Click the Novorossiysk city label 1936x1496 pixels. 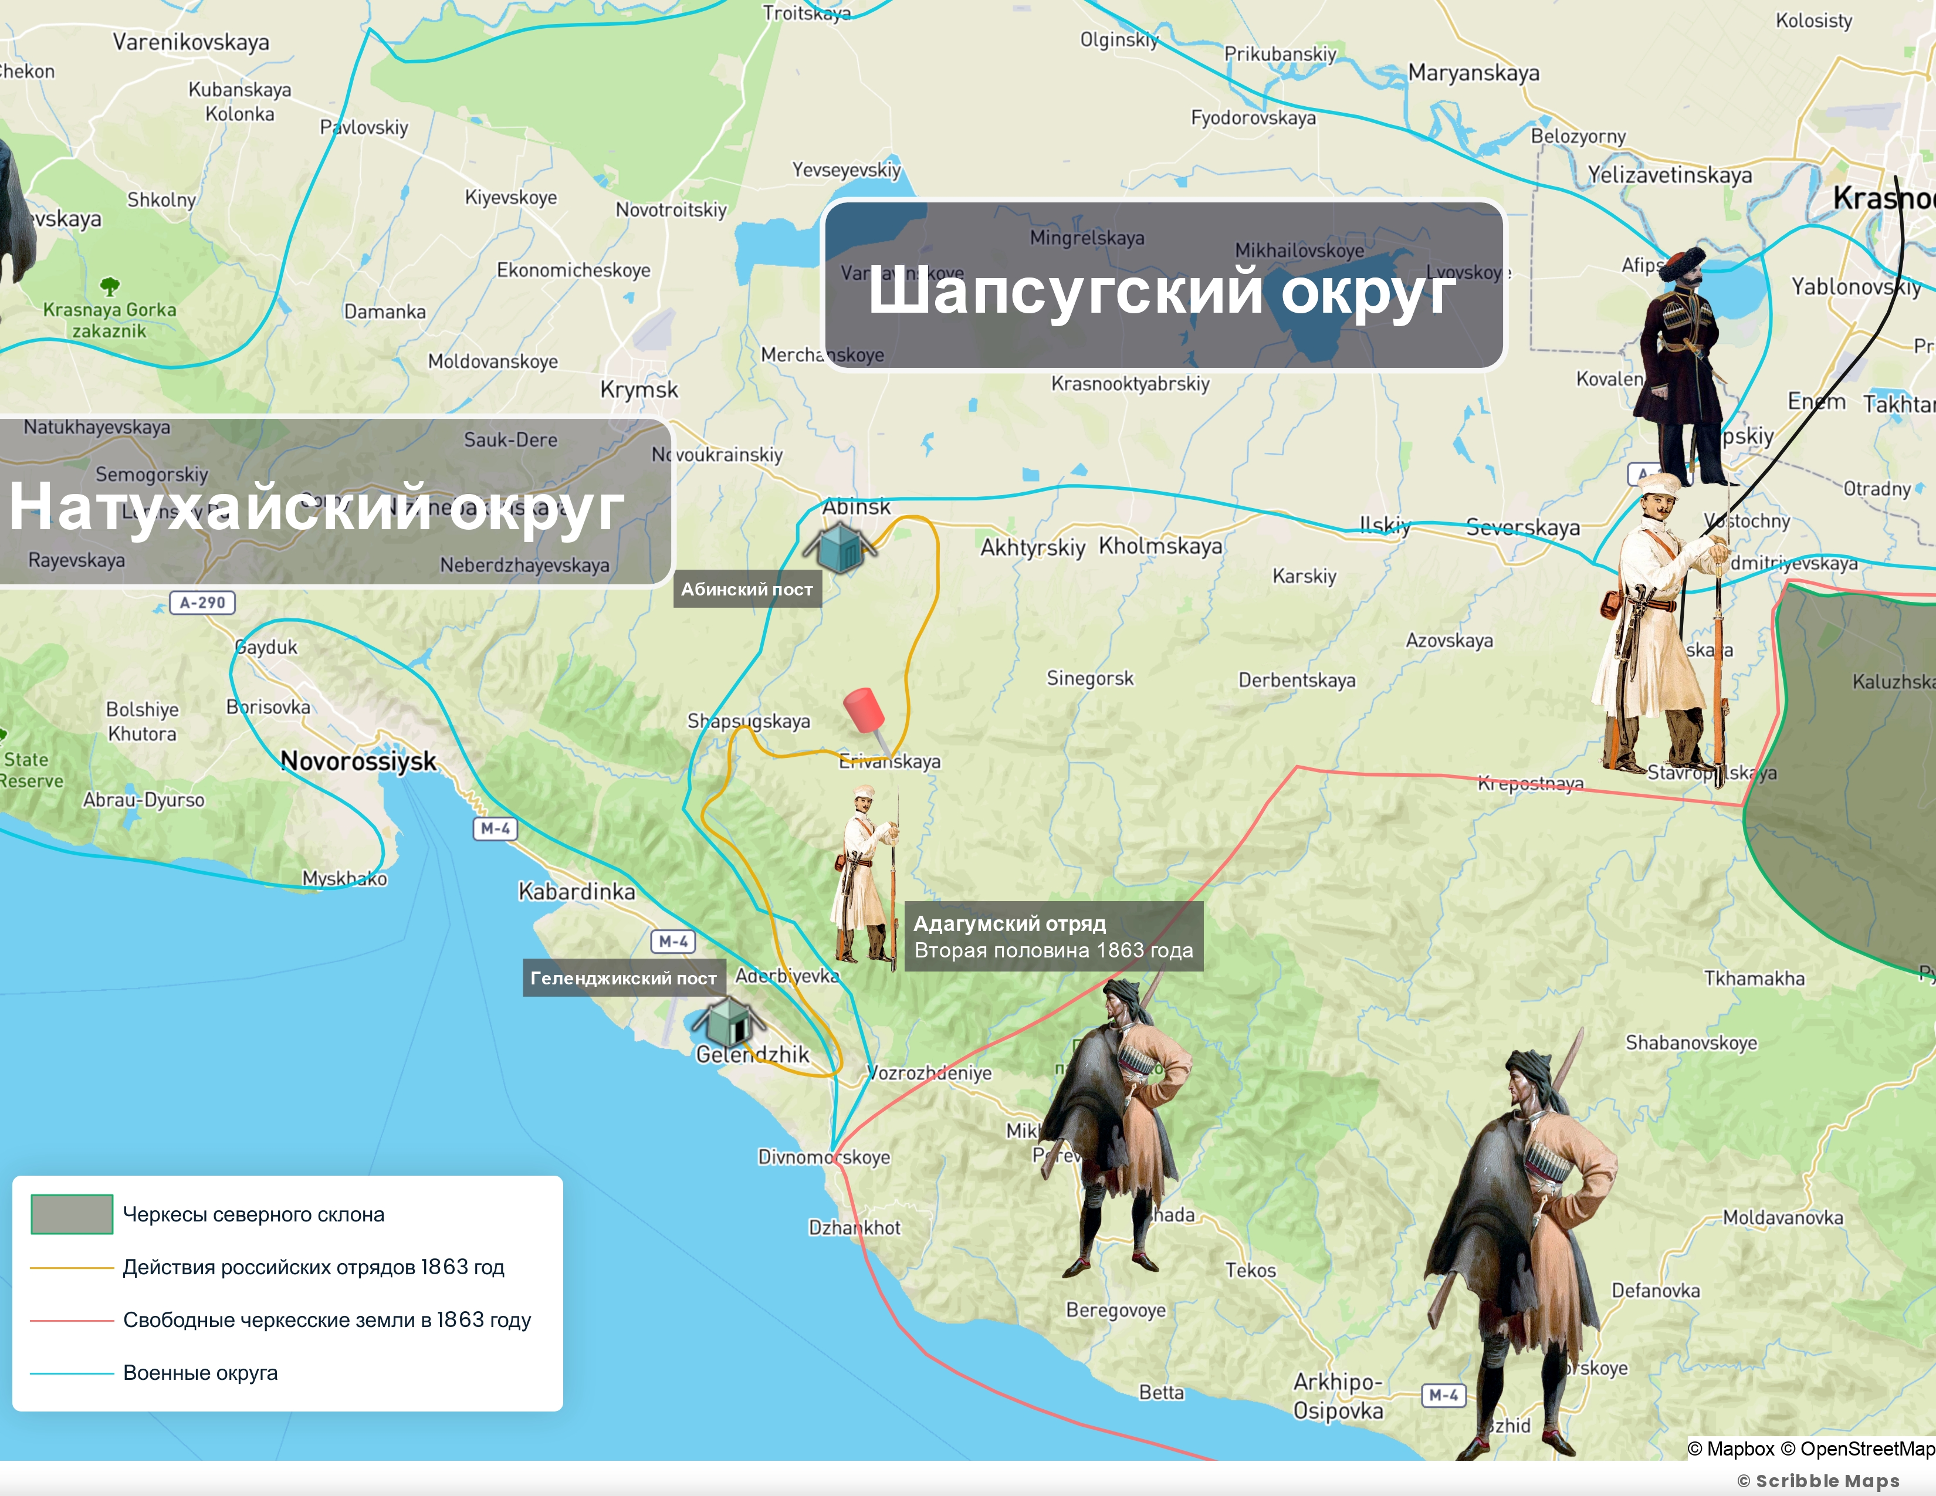click(358, 761)
